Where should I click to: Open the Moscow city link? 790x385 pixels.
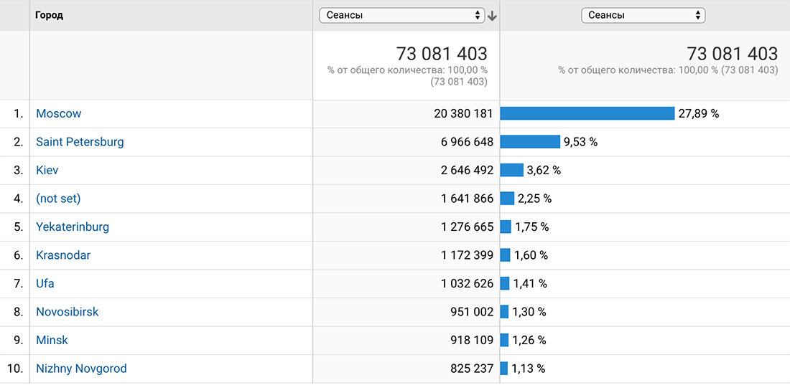point(58,114)
